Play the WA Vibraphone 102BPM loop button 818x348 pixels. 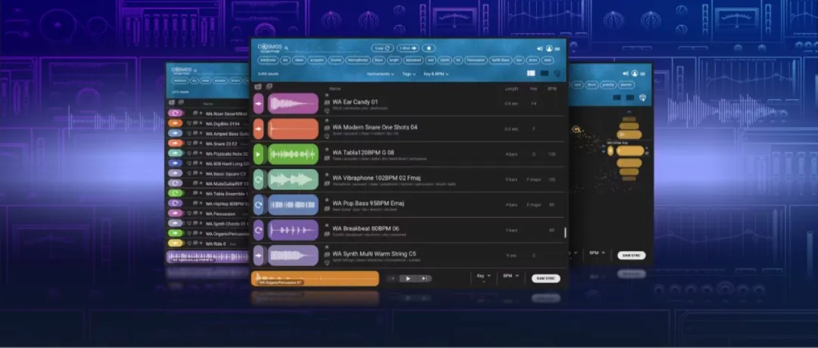pos(258,179)
